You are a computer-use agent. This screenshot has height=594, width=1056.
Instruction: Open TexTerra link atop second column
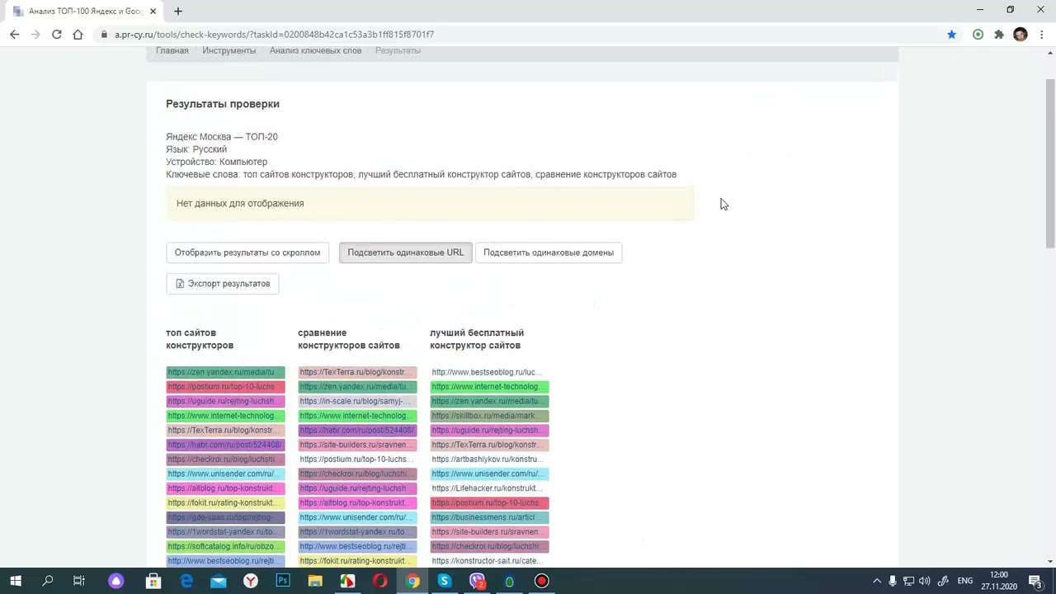357,372
